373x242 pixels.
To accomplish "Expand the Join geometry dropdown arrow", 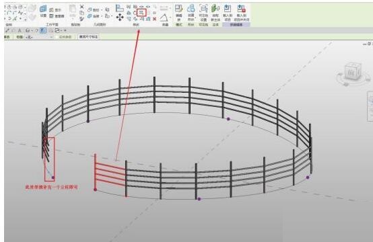I will pos(102,16).
